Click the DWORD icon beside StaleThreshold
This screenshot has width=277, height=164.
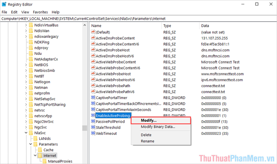point(93,127)
